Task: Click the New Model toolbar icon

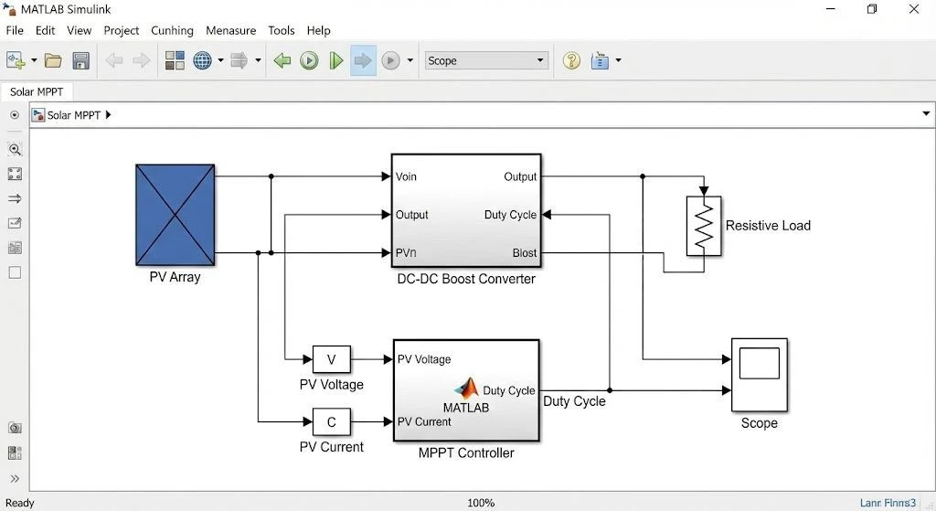Action: (16, 60)
